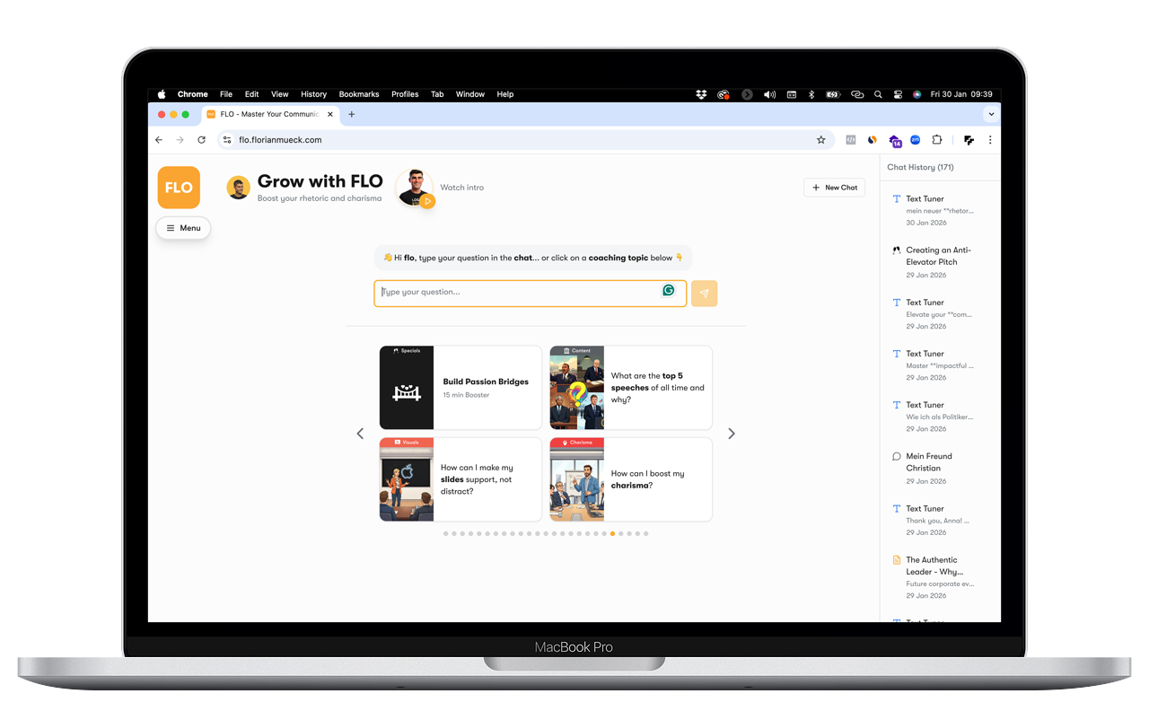Send the question with the paper plane button
The image size is (1149, 711).
tap(704, 294)
